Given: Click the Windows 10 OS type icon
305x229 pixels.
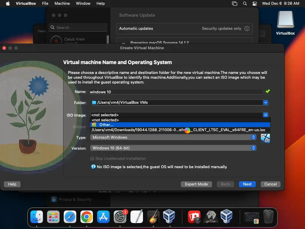Looking at the screenshot, I should pos(265,138).
